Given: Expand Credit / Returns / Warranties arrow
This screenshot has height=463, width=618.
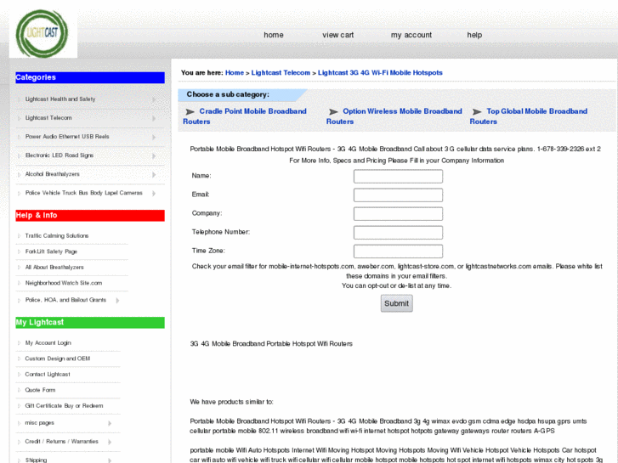Looking at the screenshot, I should tap(110, 442).
